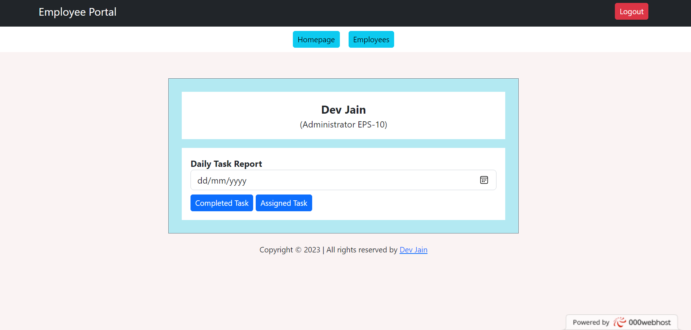Navigate to the Homepage tab
The height and width of the screenshot is (330, 691).
316,39
